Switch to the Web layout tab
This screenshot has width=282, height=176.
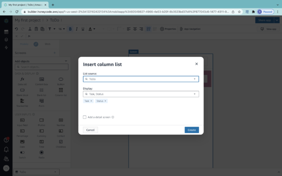48,44
